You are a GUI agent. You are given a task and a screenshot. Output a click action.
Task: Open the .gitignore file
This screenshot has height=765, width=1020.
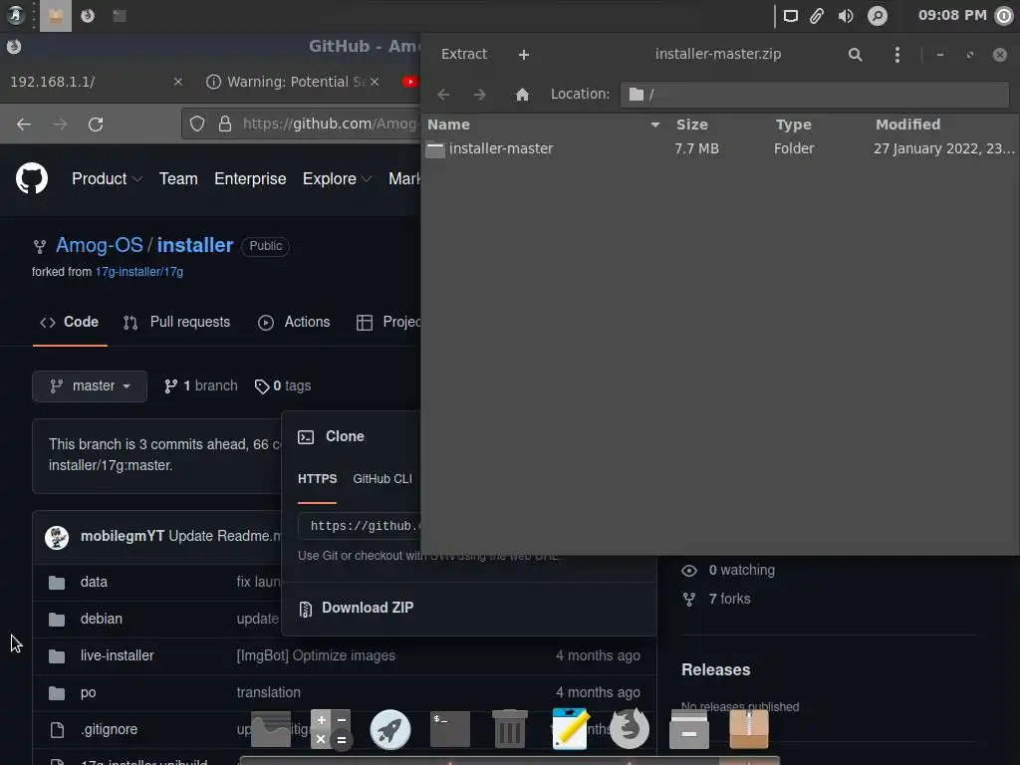point(109,730)
